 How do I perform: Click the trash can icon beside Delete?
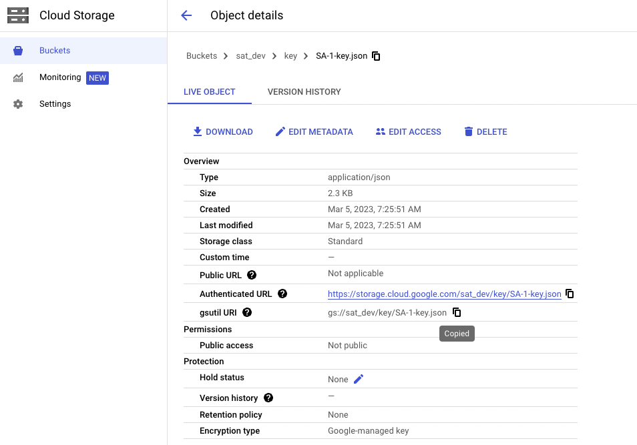coord(469,131)
